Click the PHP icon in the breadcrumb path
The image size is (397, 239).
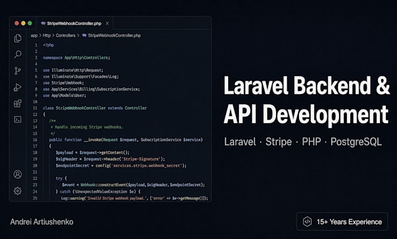84,36
